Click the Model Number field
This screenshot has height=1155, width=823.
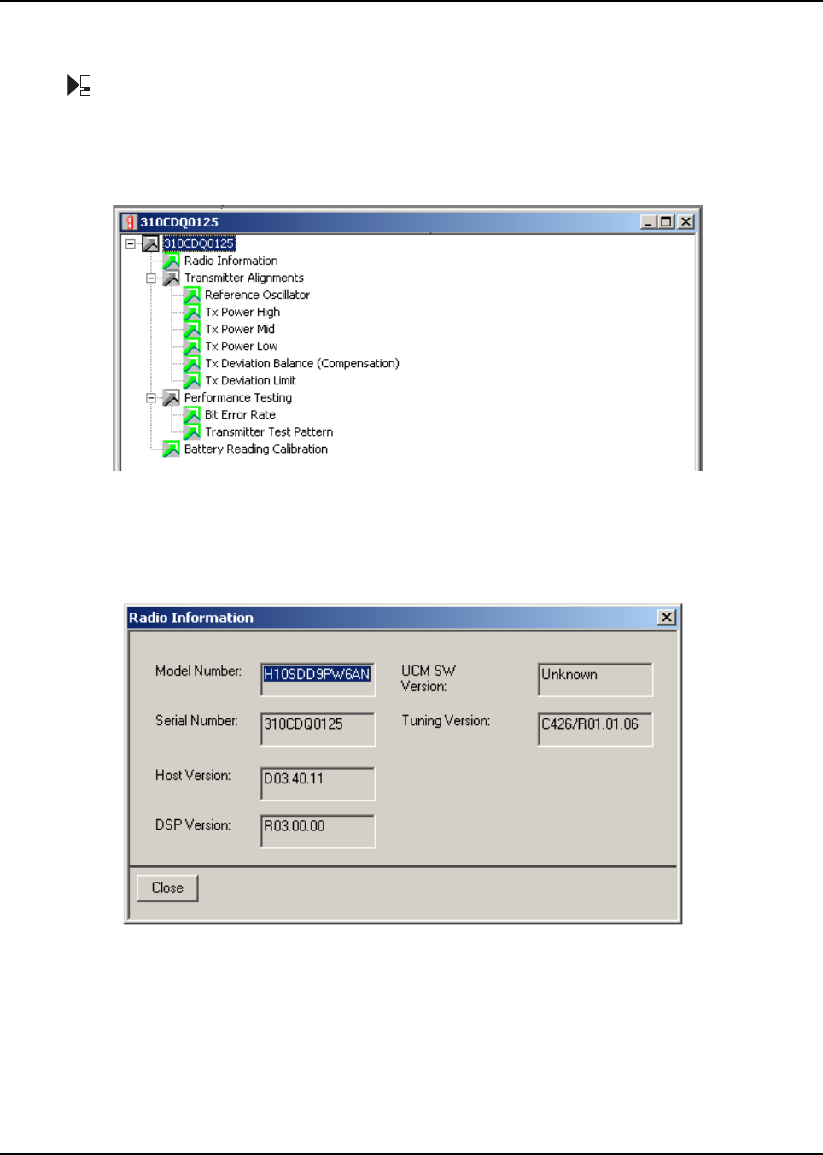click(318, 679)
